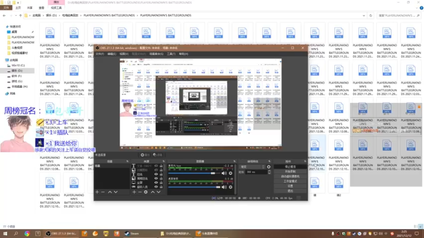This screenshot has width=424, height=238.
Task: Click 开始录制 button in OBS controls
Action: pyautogui.click(x=290, y=171)
